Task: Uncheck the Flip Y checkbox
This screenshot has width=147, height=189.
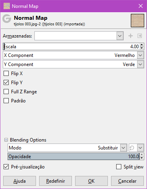Action: point(6,83)
